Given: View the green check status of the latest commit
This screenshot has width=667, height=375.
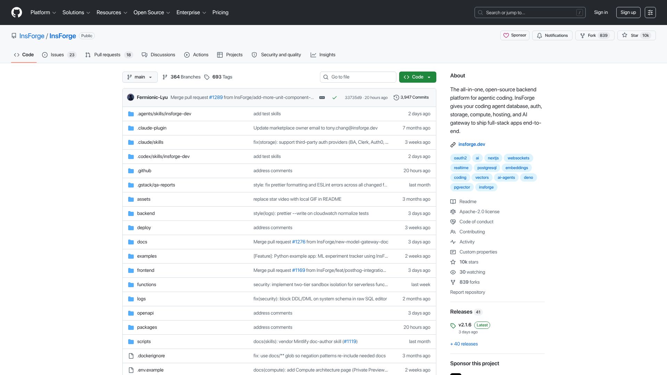Looking at the screenshot, I should coord(335,98).
